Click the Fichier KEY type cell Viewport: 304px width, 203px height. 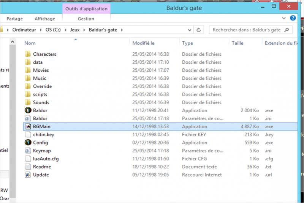pos(194,134)
